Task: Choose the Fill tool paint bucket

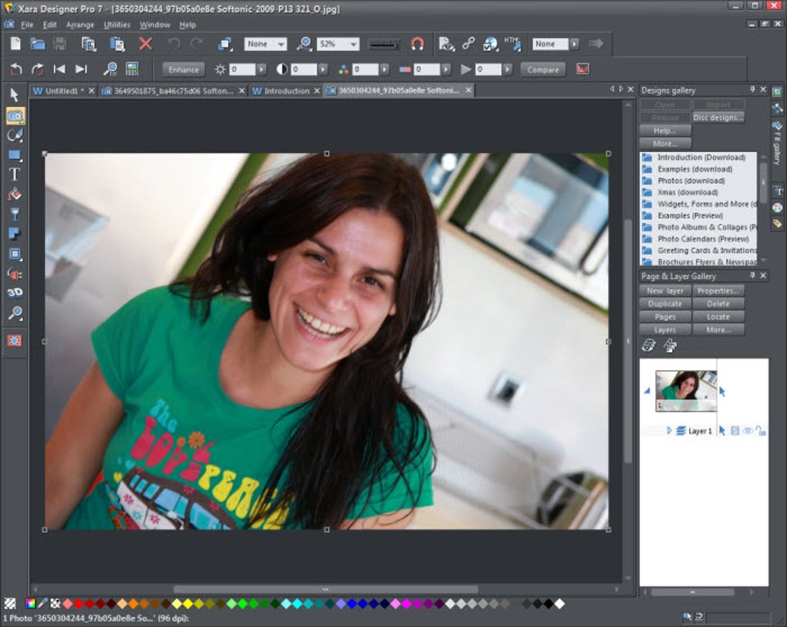Action: [15, 195]
